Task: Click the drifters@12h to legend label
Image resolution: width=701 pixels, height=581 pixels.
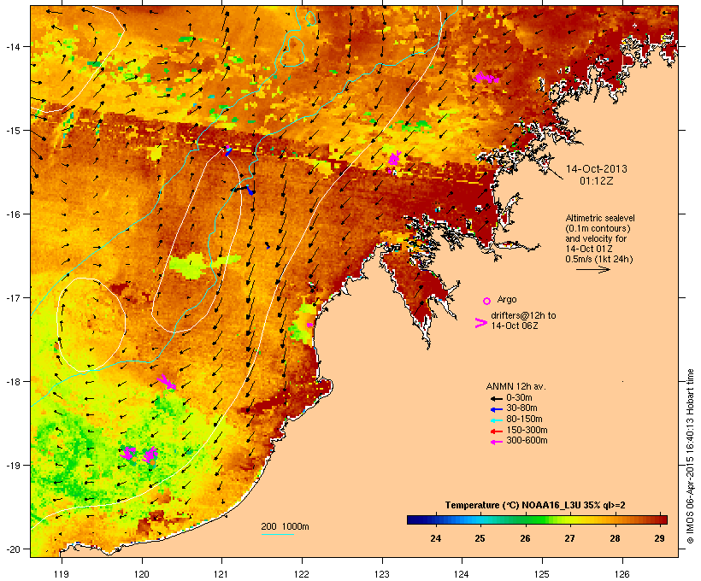Action: click(523, 315)
